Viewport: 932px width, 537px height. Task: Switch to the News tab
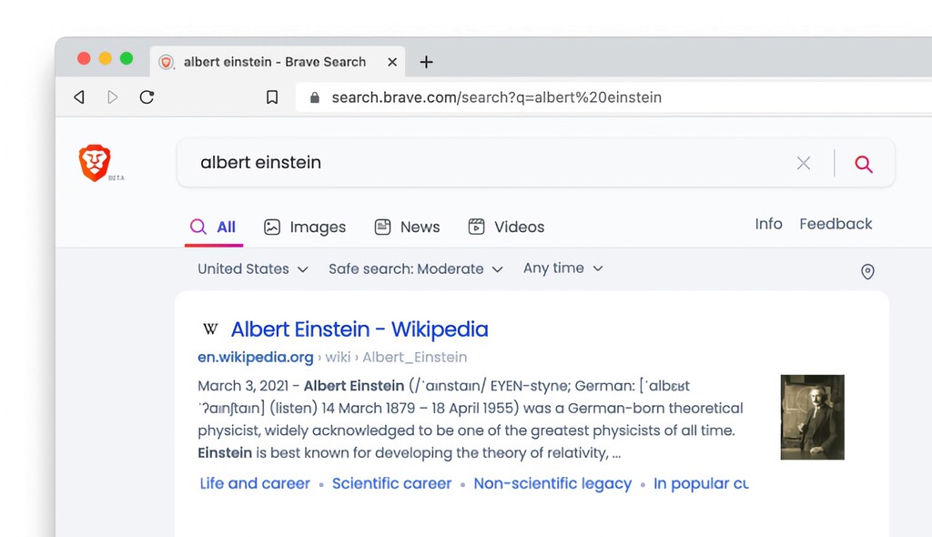407,228
